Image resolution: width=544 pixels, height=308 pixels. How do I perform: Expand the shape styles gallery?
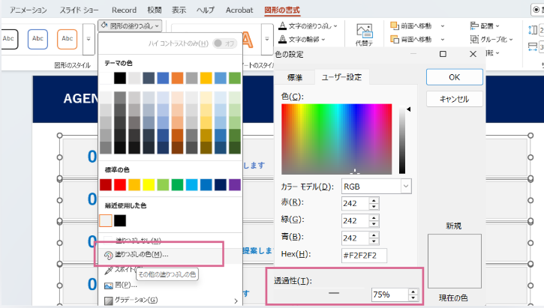pos(89,39)
